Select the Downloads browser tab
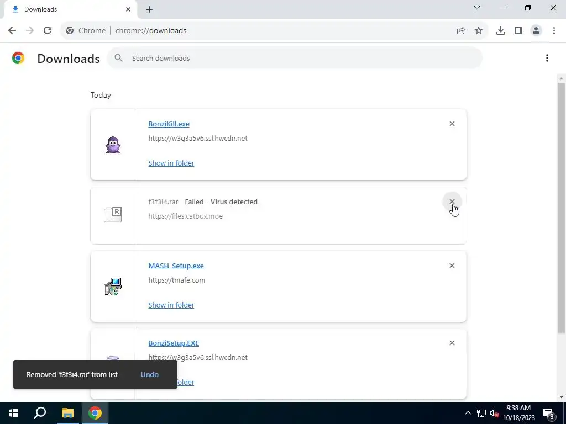566x424 pixels. click(70, 9)
